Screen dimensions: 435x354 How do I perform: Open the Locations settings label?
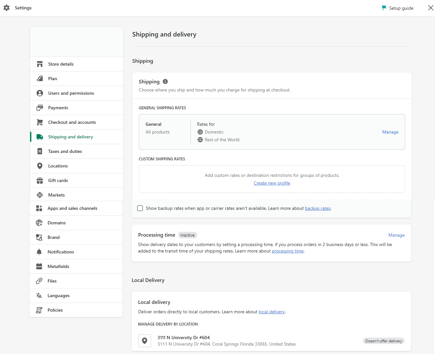tap(58, 166)
